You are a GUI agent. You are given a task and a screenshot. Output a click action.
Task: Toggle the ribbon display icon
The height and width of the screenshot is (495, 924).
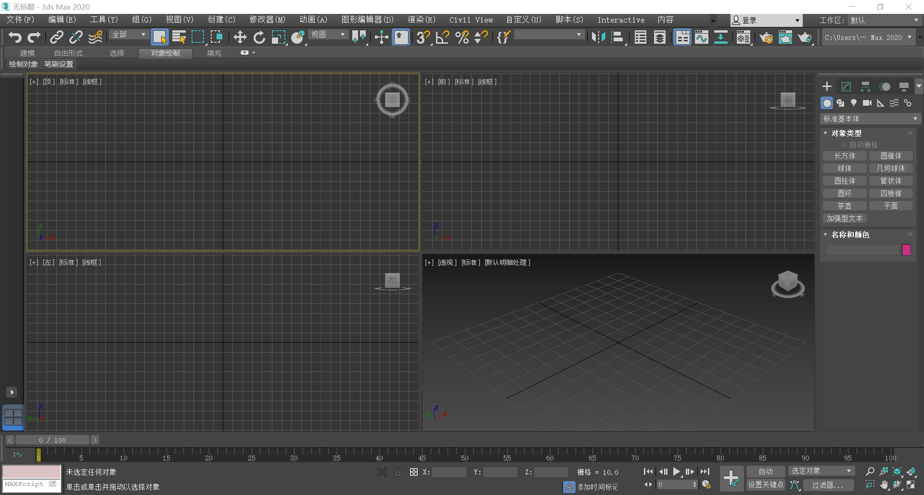click(682, 37)
